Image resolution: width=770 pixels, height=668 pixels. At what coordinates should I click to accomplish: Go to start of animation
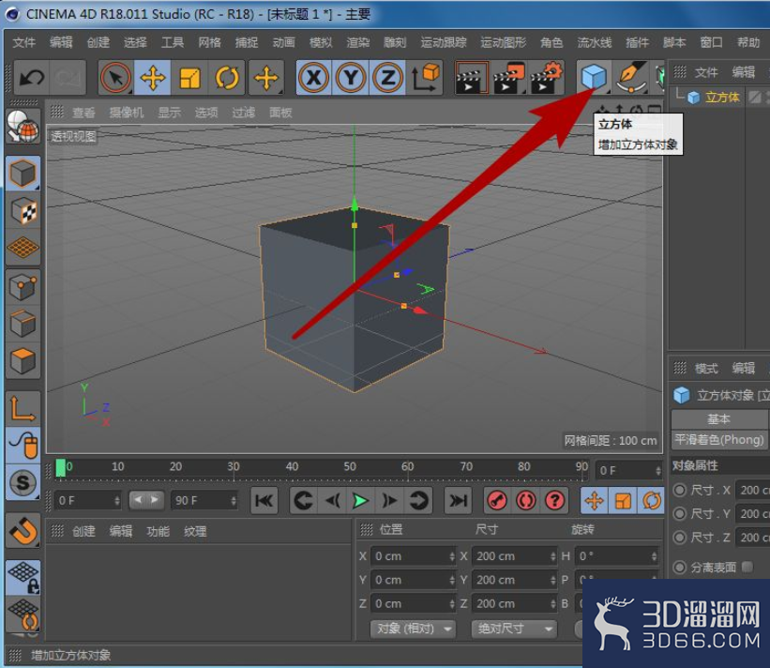pyautogui.click(x=264, y=501)
